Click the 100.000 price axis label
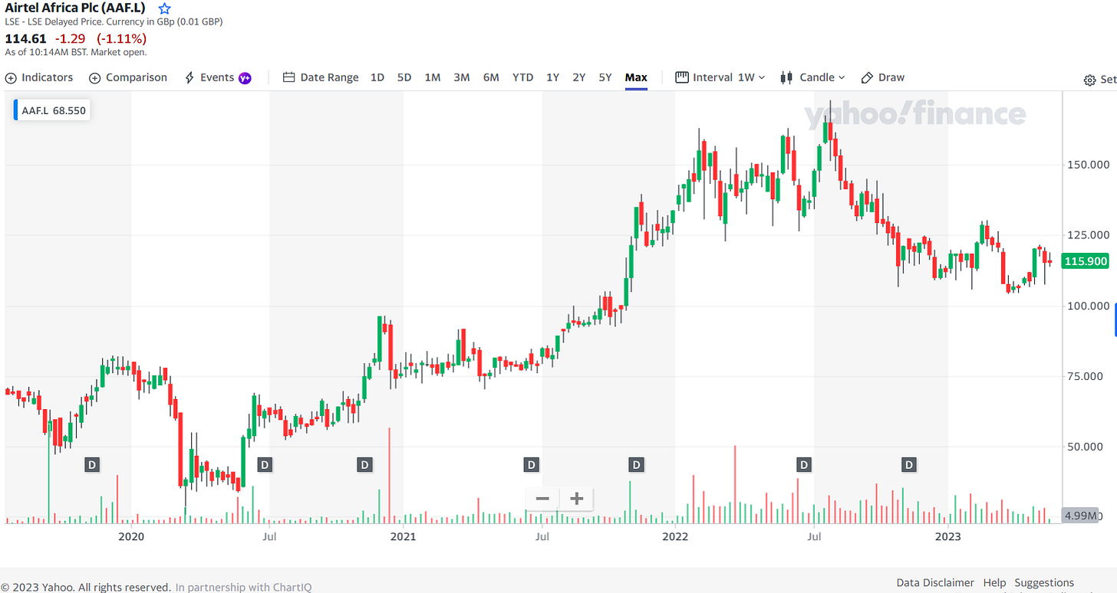This screenshot has height=593, width=1117. (x=1087, y=306)
